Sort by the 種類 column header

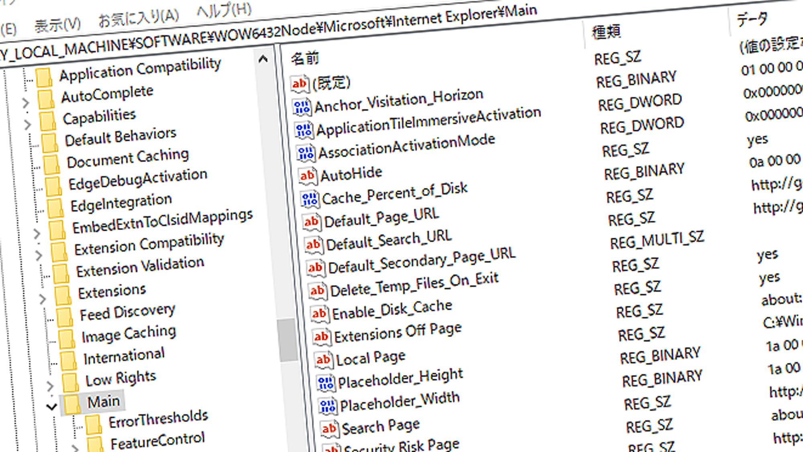tap(606, 31)
